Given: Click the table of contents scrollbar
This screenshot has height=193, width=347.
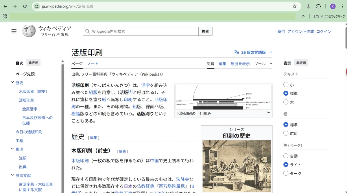Looking at the screenshot, I should click(x=62, y=127).
